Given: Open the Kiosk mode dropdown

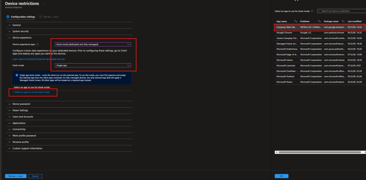Looking at the screenshot, I should click(93, 65).
